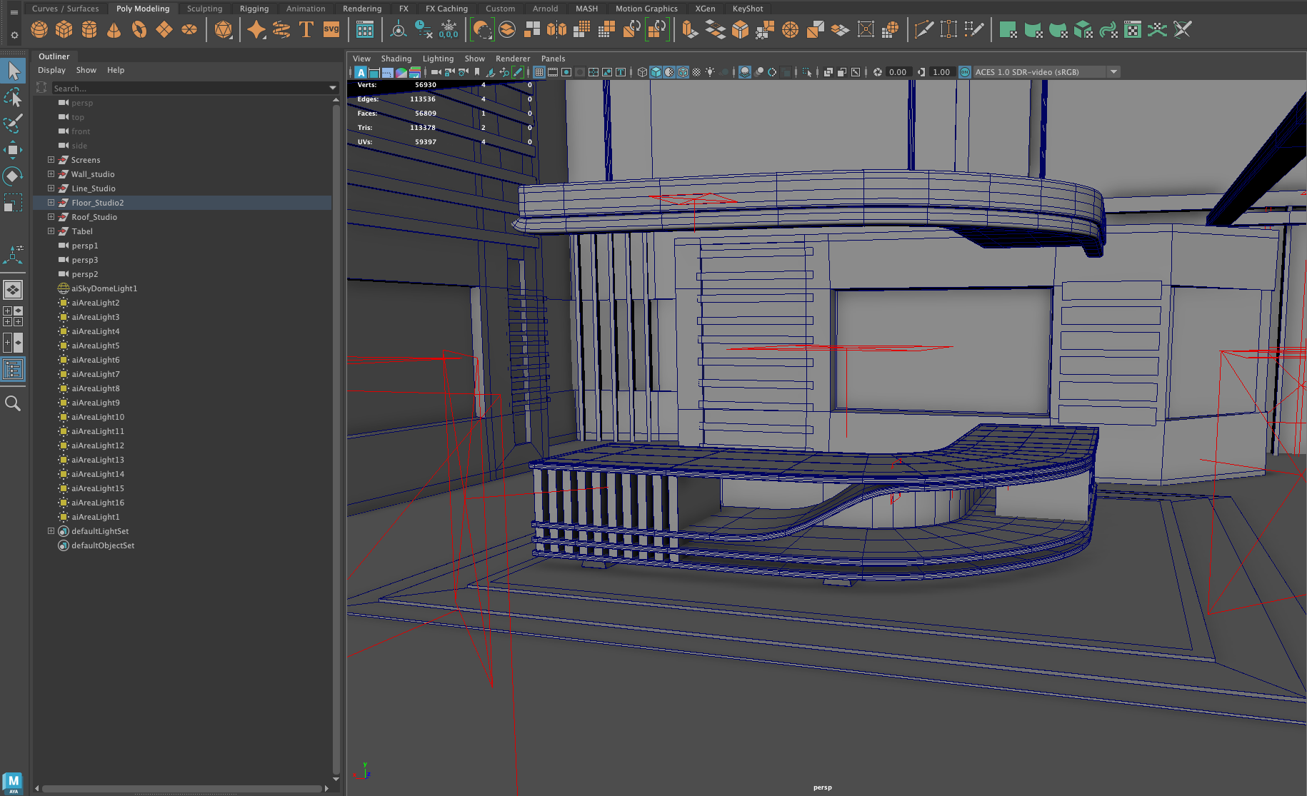Open the viewport Shading menu
The width and height of the screenshot is (1307, 796).
[396, 59]
